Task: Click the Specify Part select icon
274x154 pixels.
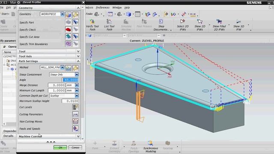Action: pyautogui.click(x=68, y=22)
